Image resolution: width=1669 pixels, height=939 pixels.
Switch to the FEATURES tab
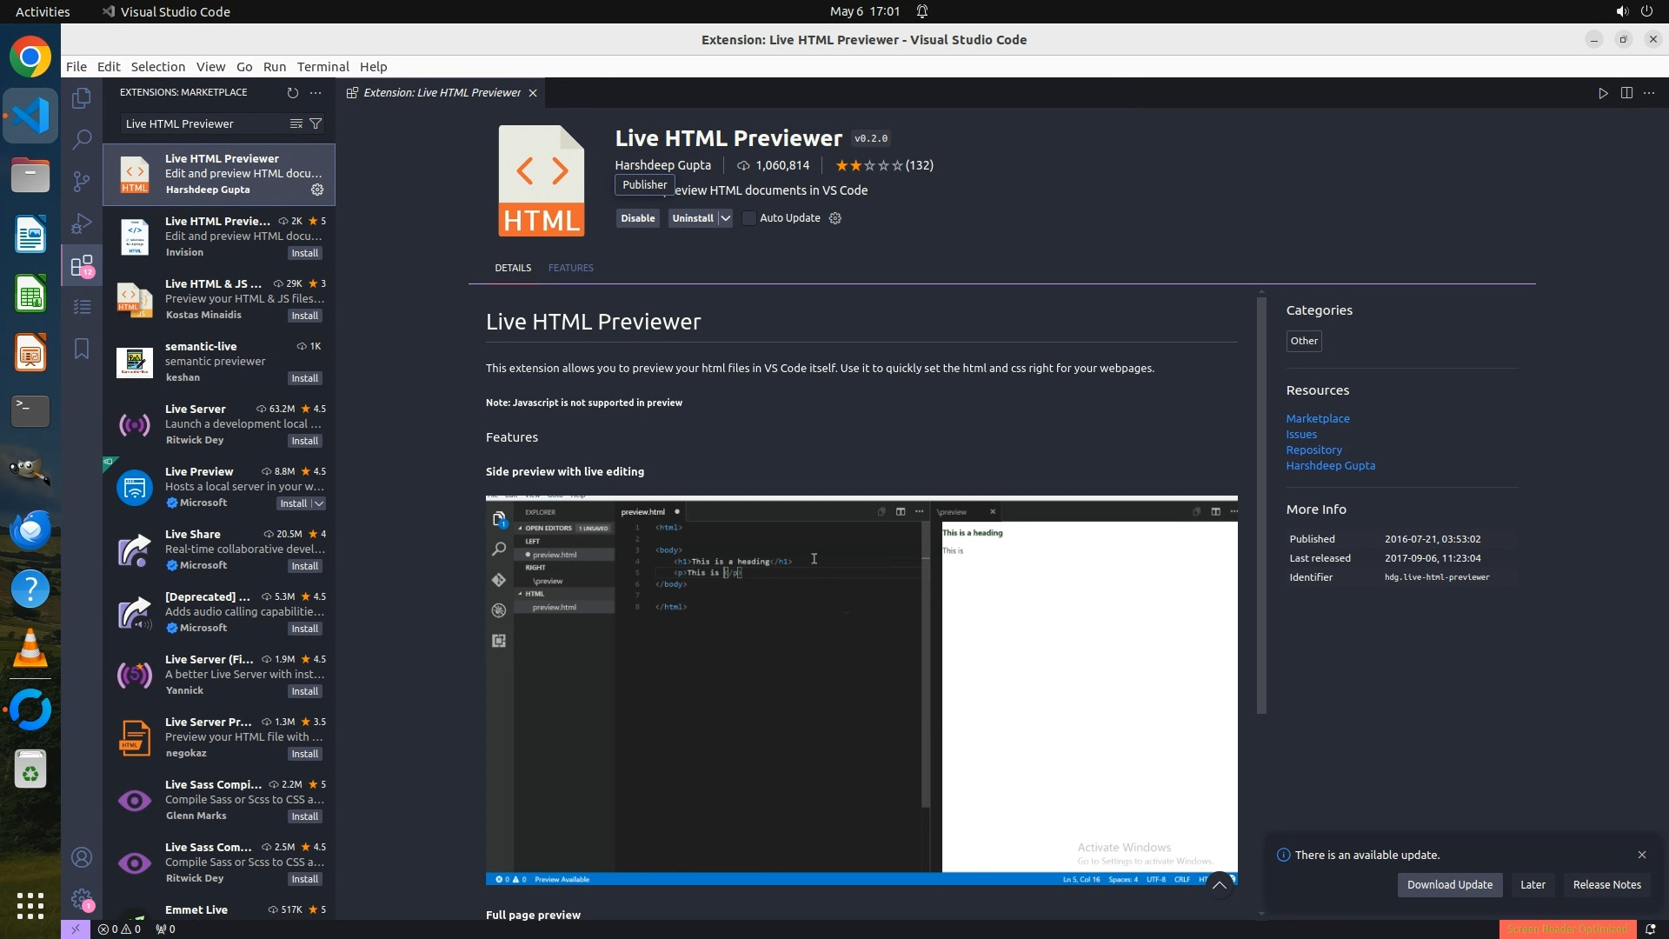[x=570, y=268]
